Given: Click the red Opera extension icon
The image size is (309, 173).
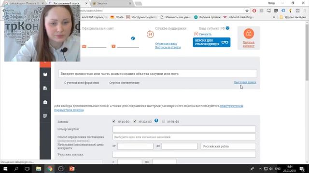Looking at the screenshot, I should 254,11.
